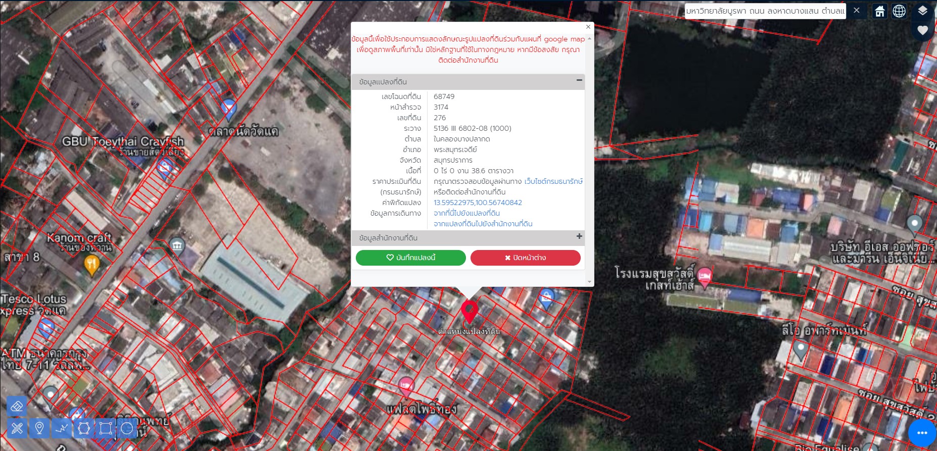The width and height of the screenshot is (937, 451).
Task: Select province value สมุทรปราการ
Action: (x=453, y=160)
